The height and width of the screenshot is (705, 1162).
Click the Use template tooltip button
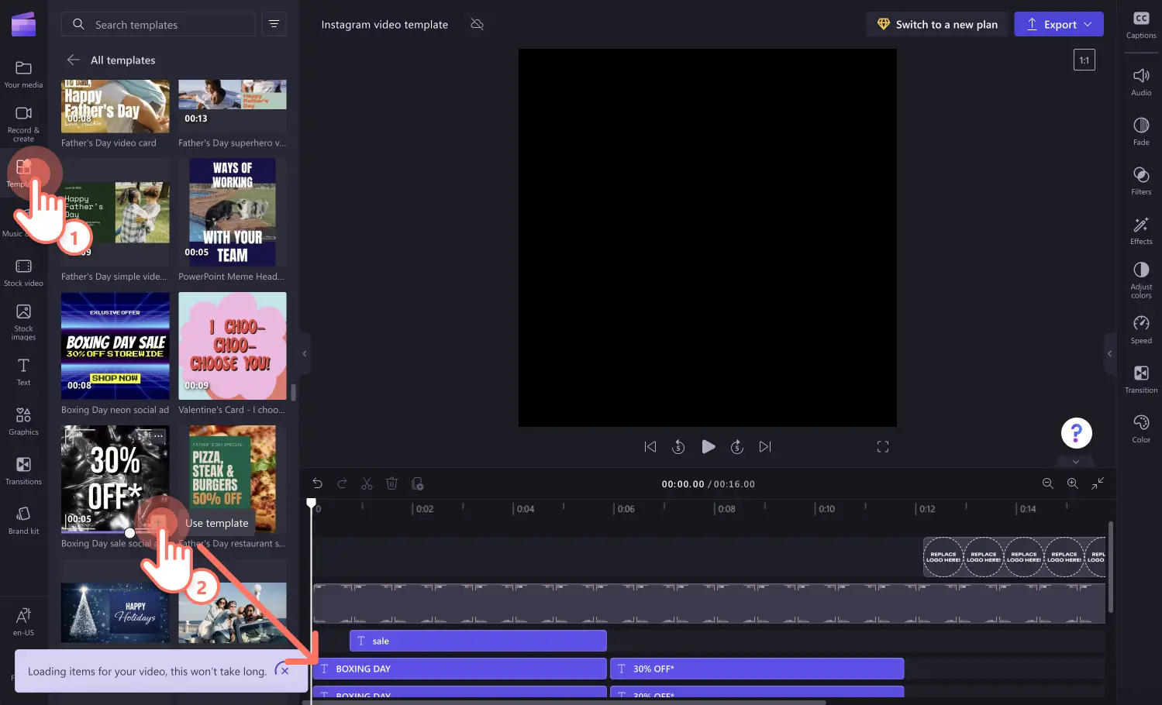click(x=216, y=523)
